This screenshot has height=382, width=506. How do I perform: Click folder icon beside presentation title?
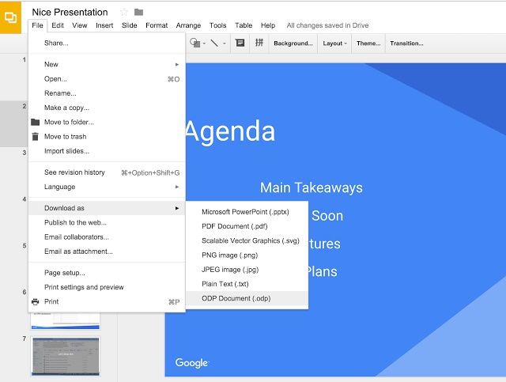pos(139,12)
